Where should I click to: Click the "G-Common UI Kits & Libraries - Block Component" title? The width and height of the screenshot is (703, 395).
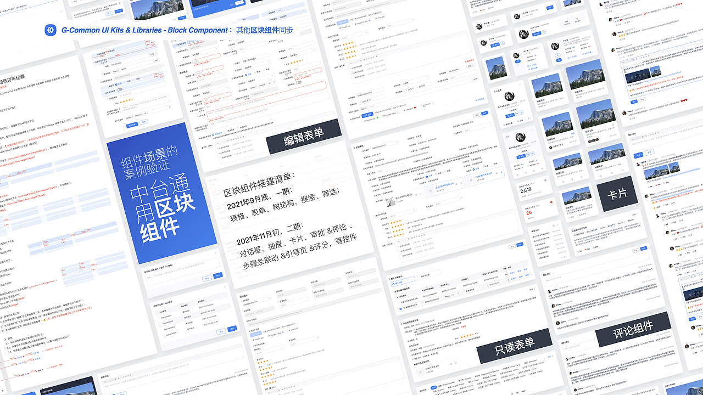coord(144,30)
